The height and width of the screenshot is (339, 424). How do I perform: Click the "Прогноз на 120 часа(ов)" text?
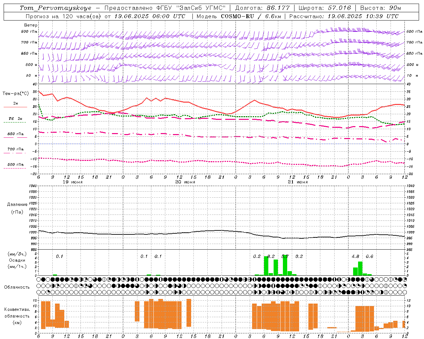click(64, 16)
